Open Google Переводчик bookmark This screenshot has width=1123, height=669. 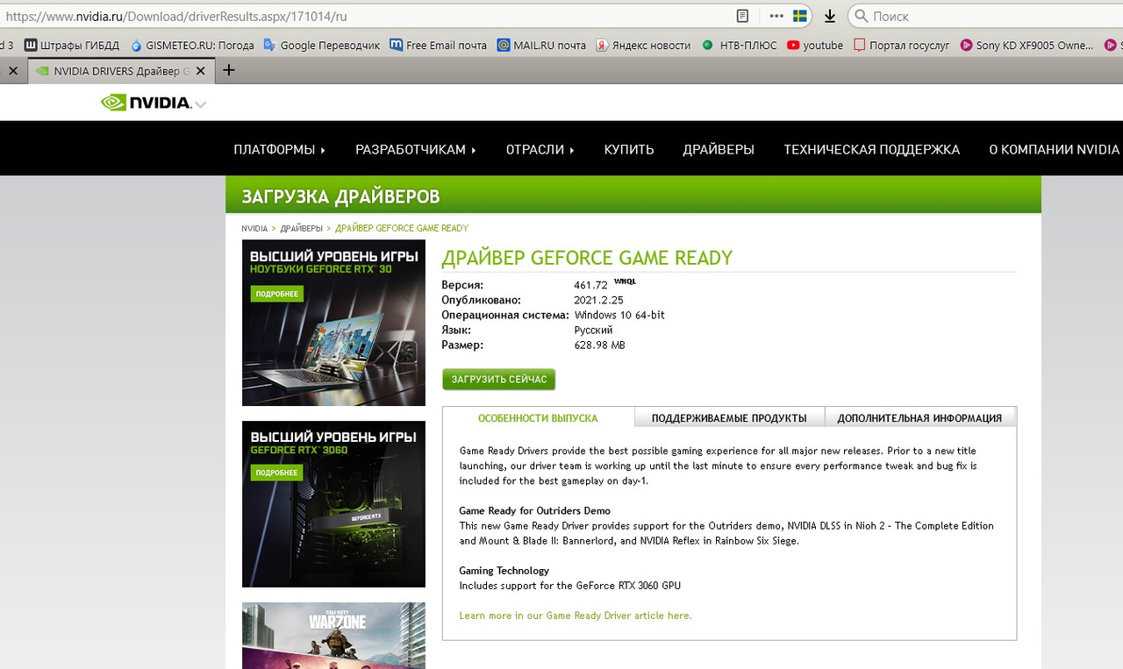pyautogui.click(x=322, y=45)
